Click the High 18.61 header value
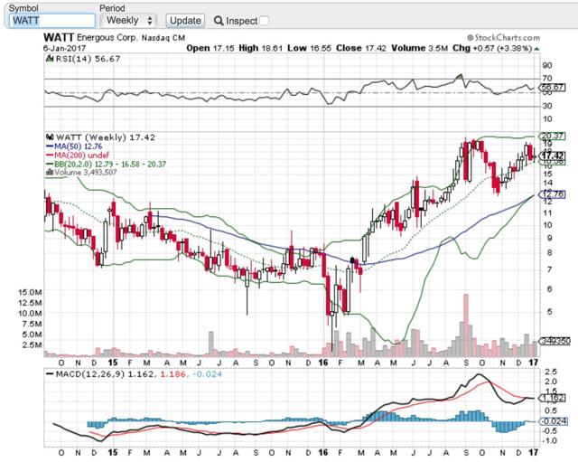 [x=261, y=48]
